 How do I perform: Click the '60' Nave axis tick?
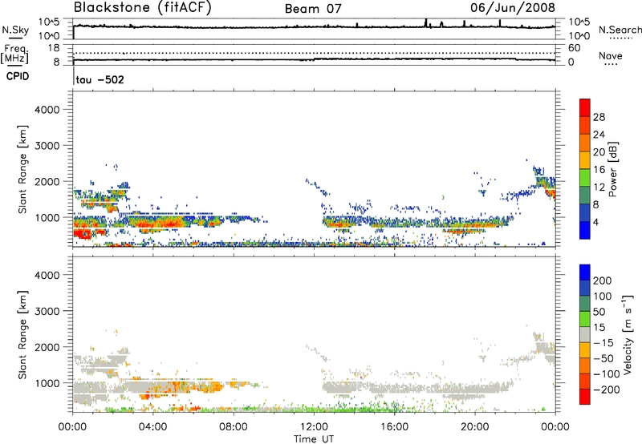574,48
